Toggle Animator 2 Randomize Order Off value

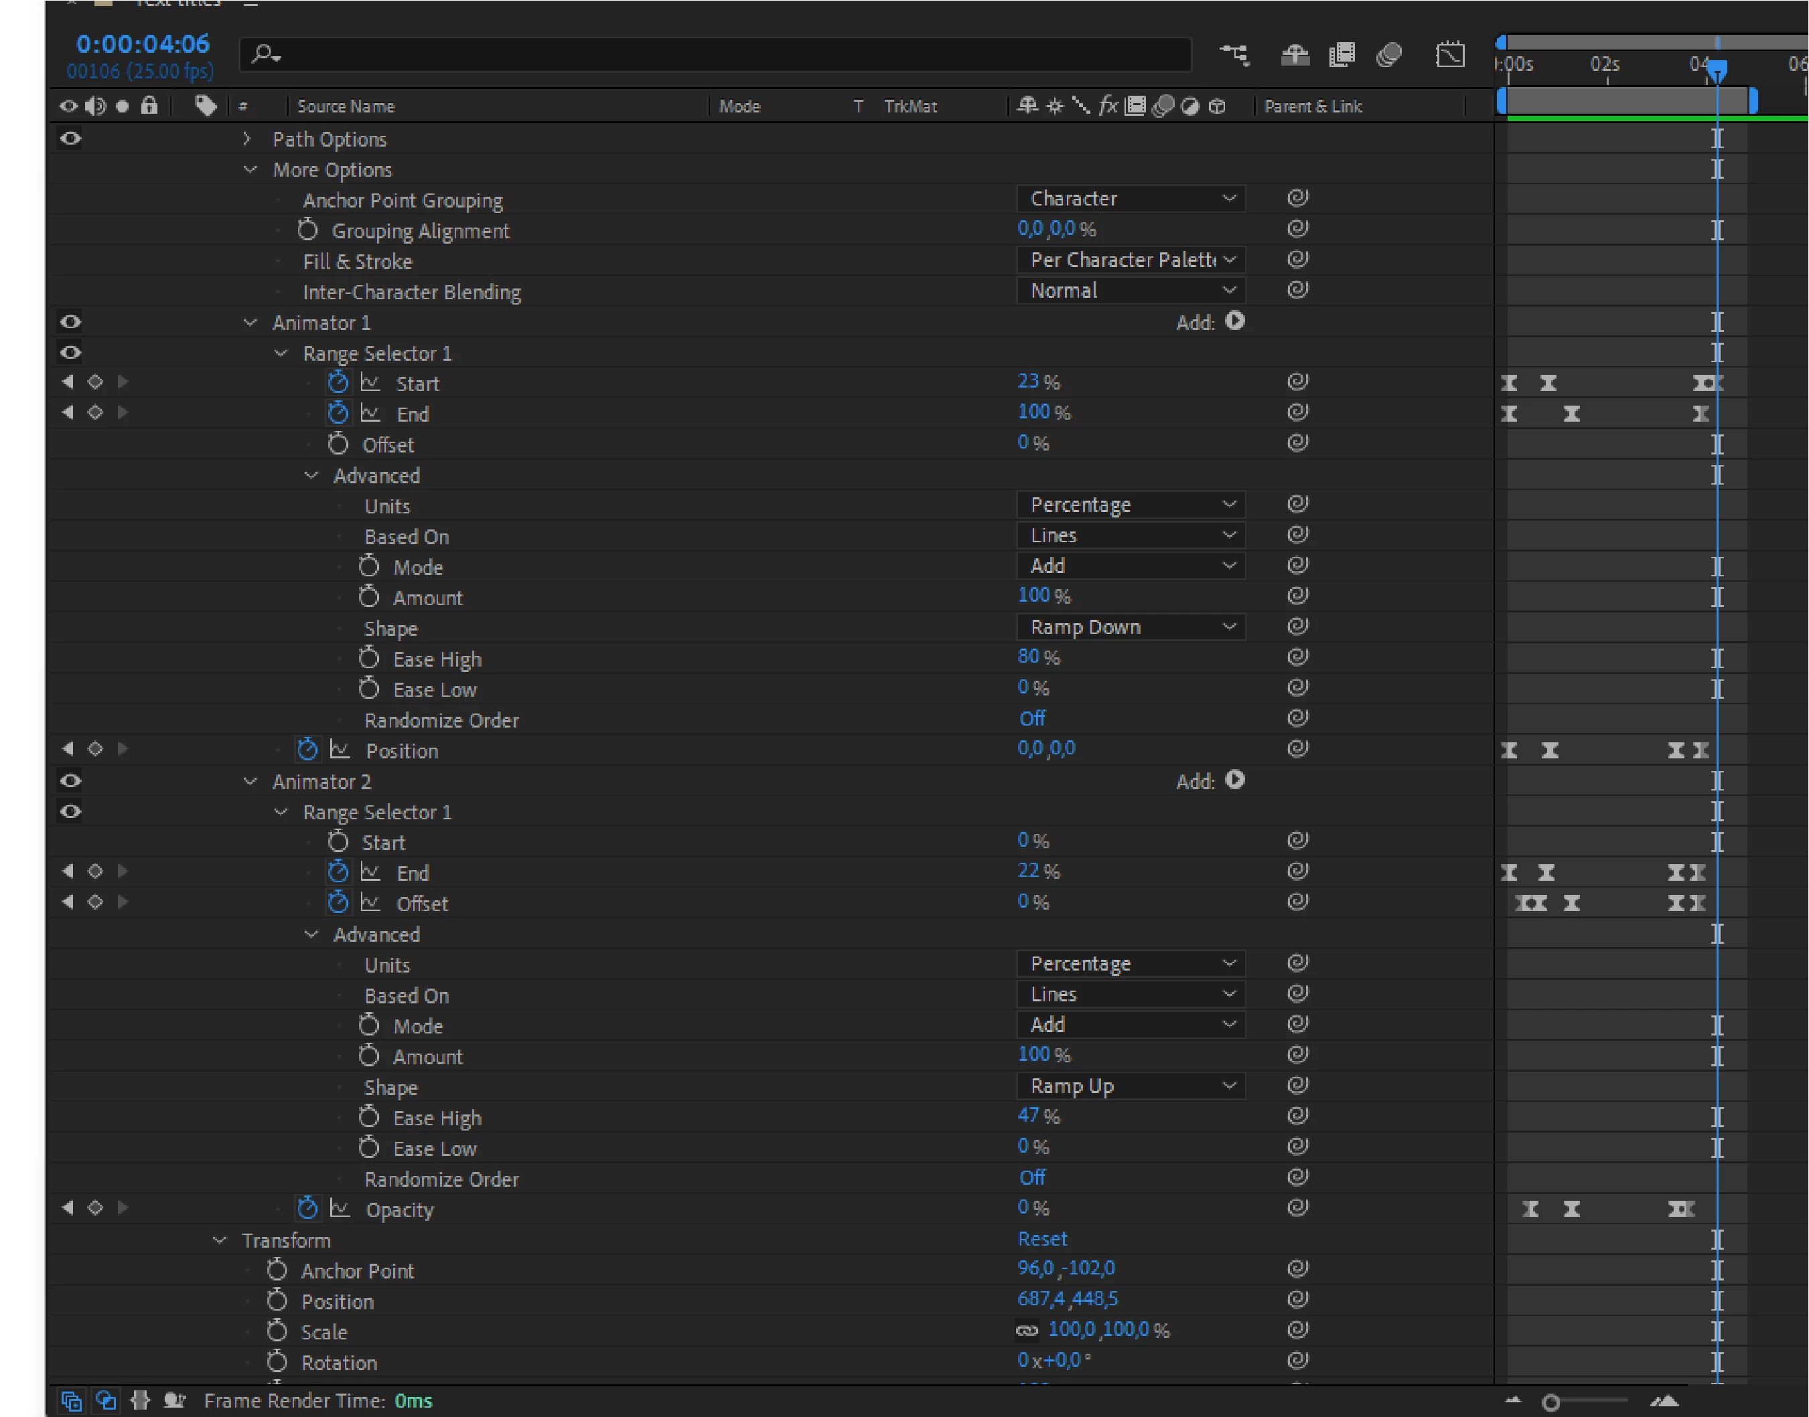tap(1032, 1177)
